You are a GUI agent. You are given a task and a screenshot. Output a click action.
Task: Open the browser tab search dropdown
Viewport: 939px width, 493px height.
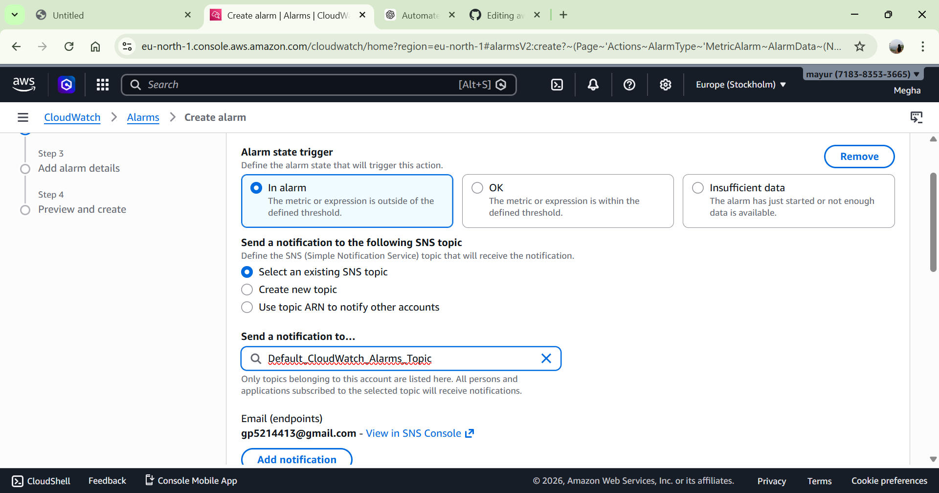15,15
